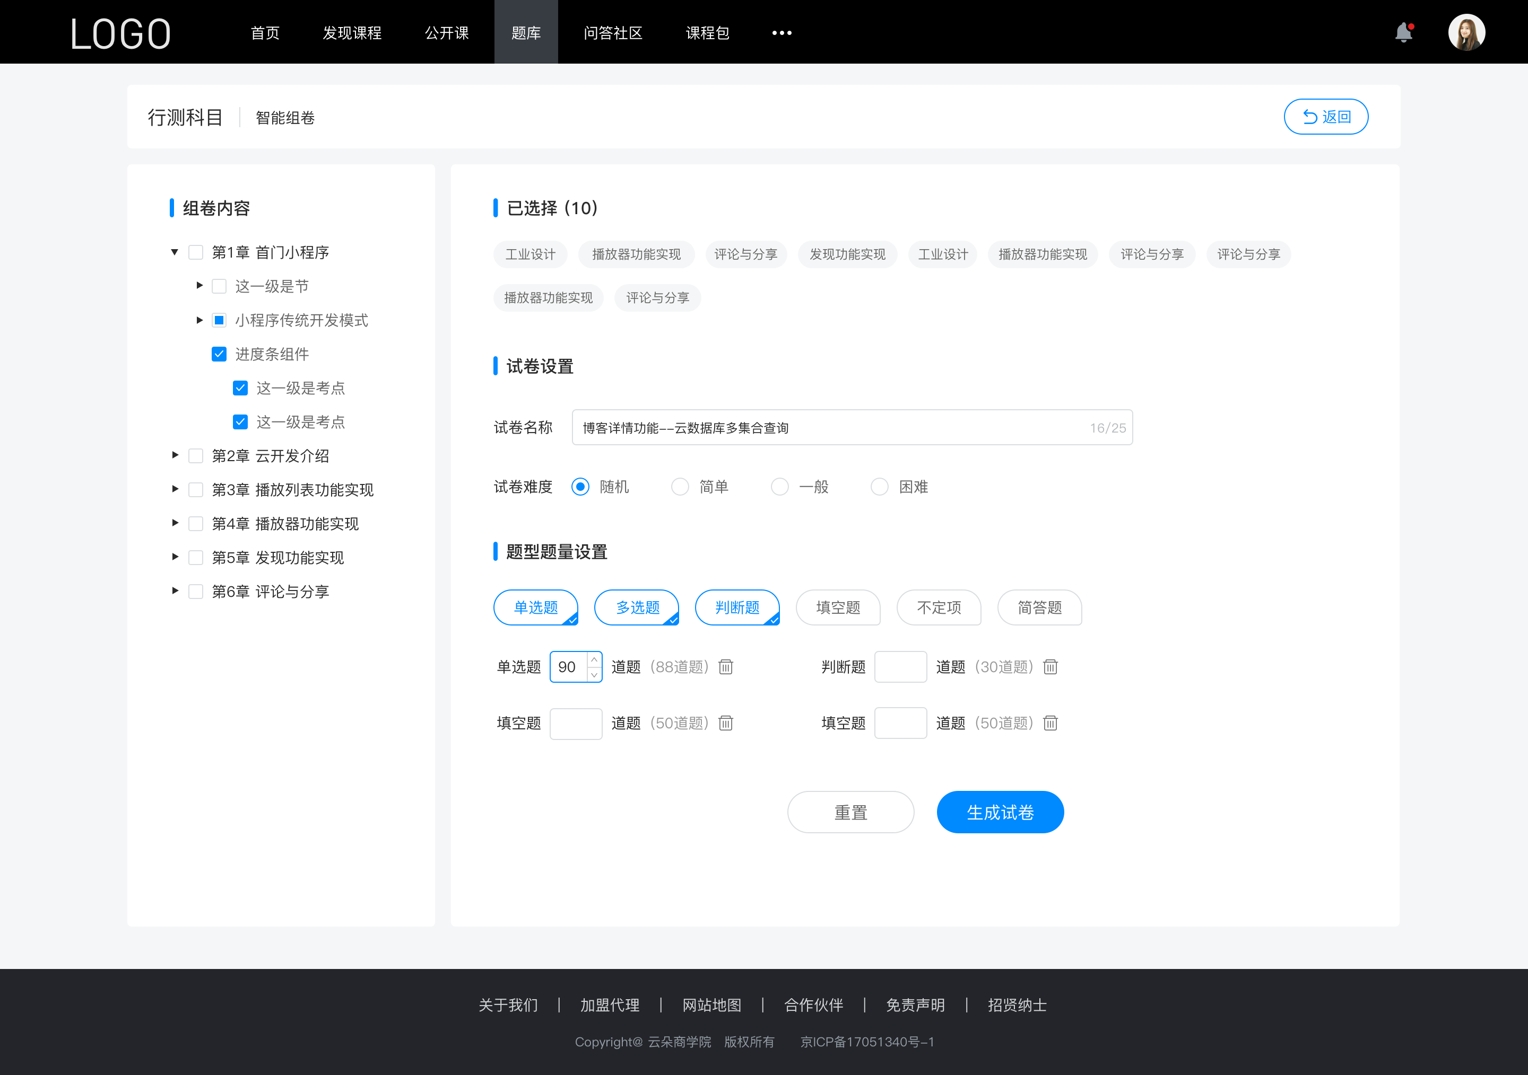Screen dimensions: 1528x1075
Task: Click the notification bell icon
Action: (x=1406, y=31)
